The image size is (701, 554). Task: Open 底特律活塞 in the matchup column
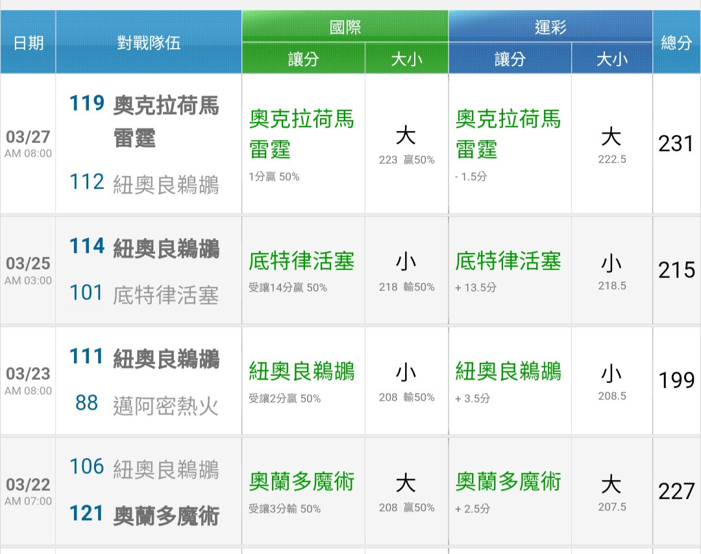pyautogui.click(x=166, y=295)
